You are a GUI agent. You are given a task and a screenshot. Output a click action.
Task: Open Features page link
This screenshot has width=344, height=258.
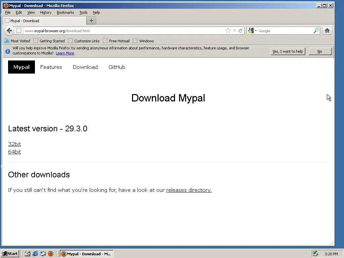point(51,67)
